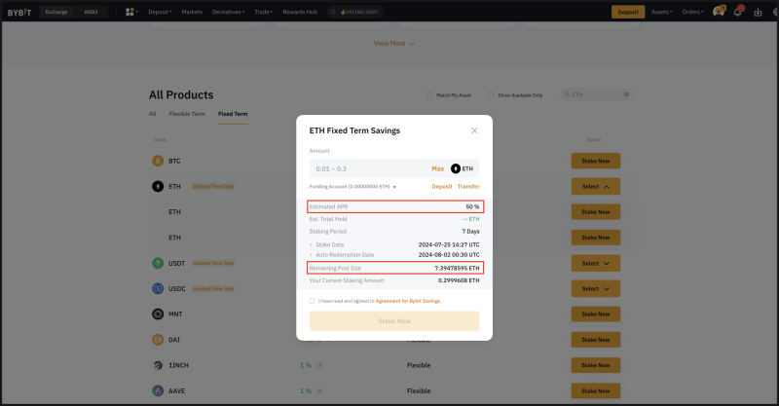
Task: Switch to the Exchange mode tab
Action: click(x=56, y=12)
